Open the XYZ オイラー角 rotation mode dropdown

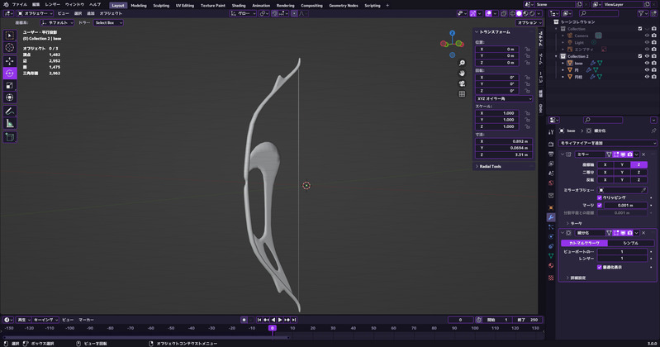(x=503, y=98)
